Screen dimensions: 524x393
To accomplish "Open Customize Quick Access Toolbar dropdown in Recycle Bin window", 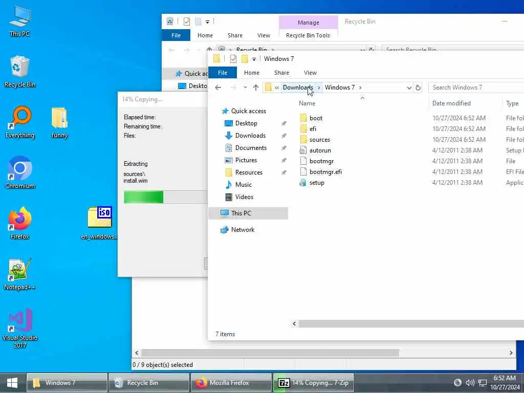I will (x=207, y=22).
